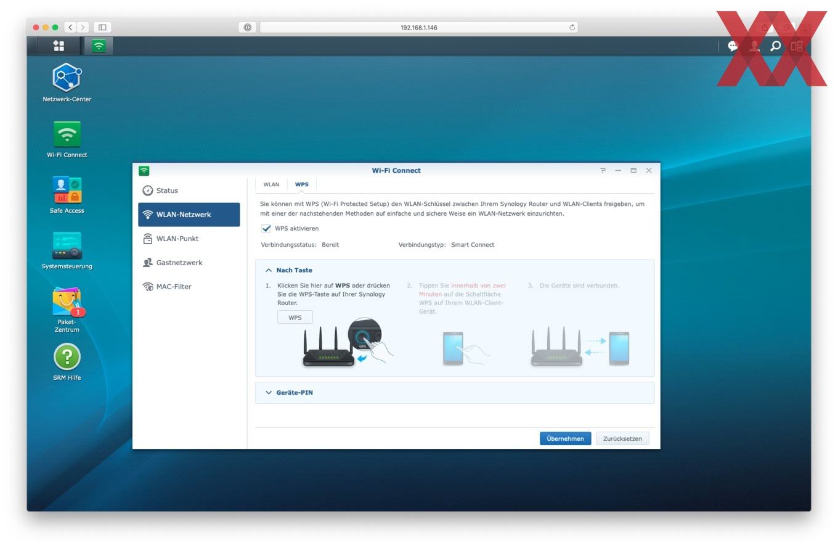
Task: Close the Wi-Fi Connect window
Action: [x=649, y=170]
